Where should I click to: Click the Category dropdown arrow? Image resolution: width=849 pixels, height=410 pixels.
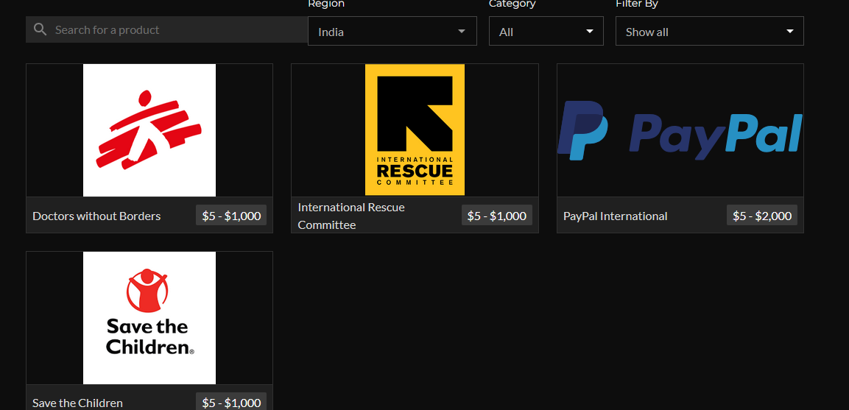589,32
